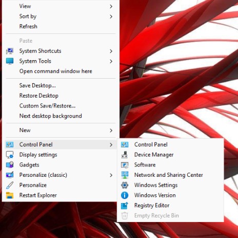Expand the View submenu arrow
Screen dimensions: 238x238
pos(111,7)
